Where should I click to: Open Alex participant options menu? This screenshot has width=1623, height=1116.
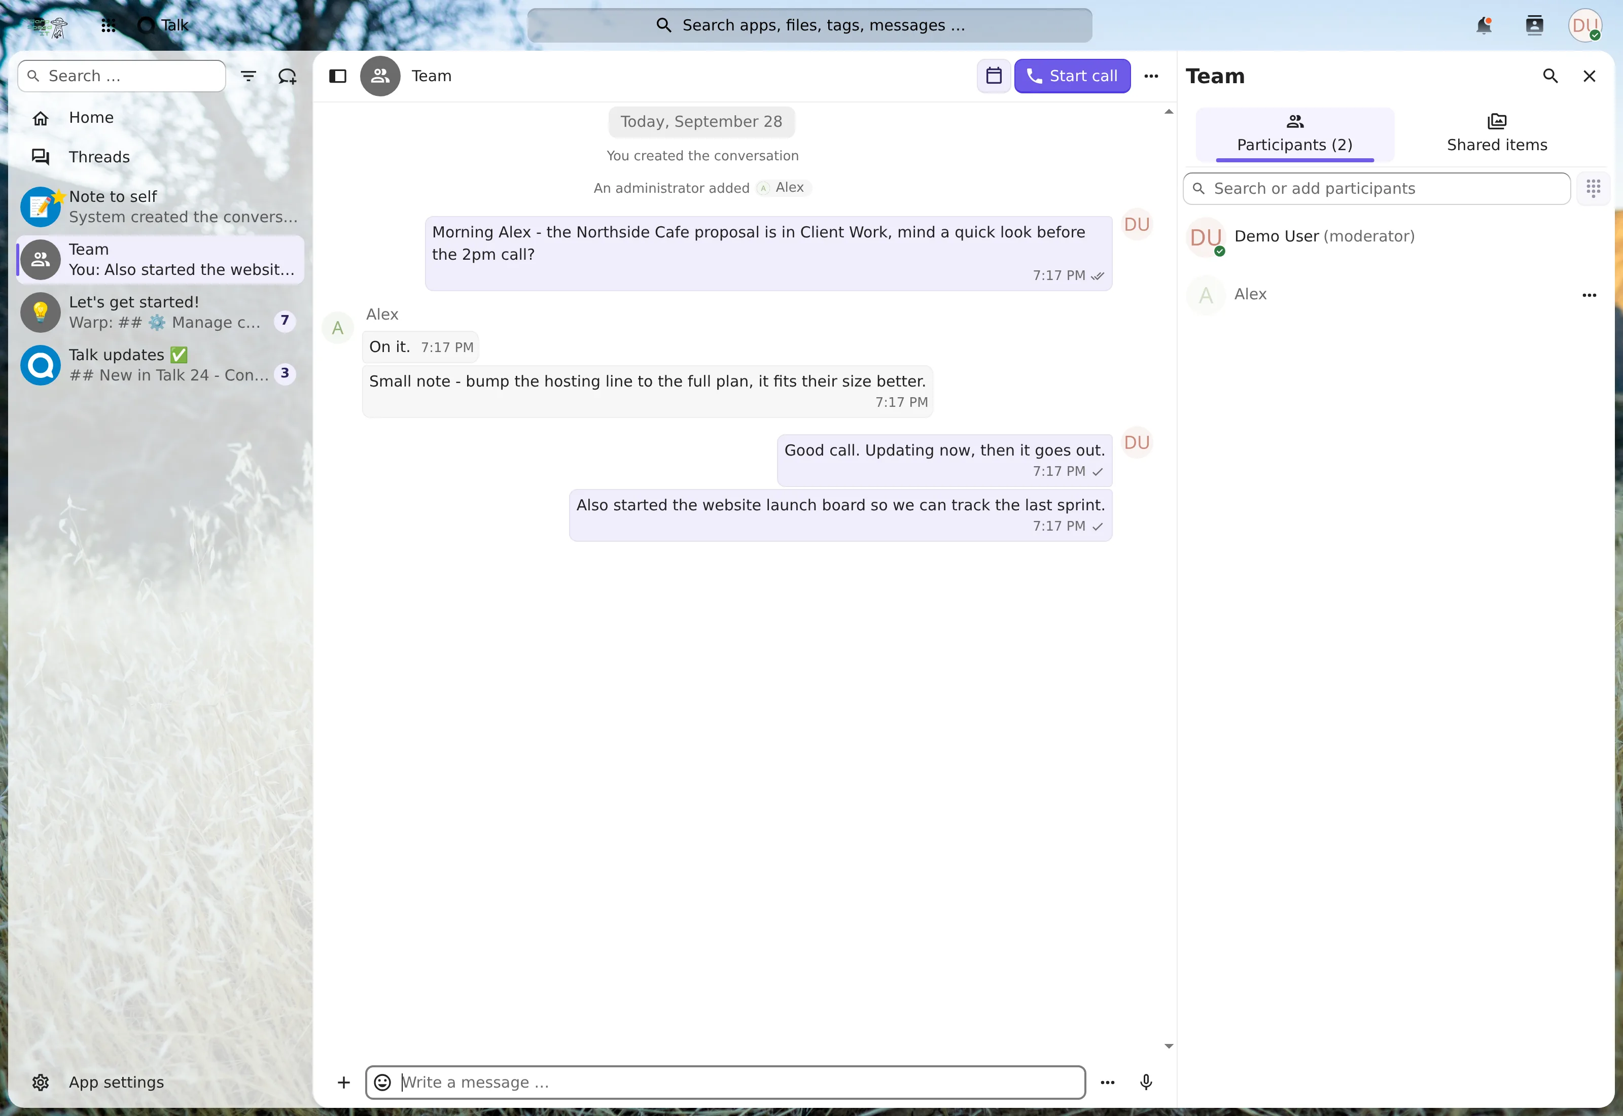[1589, 296]
